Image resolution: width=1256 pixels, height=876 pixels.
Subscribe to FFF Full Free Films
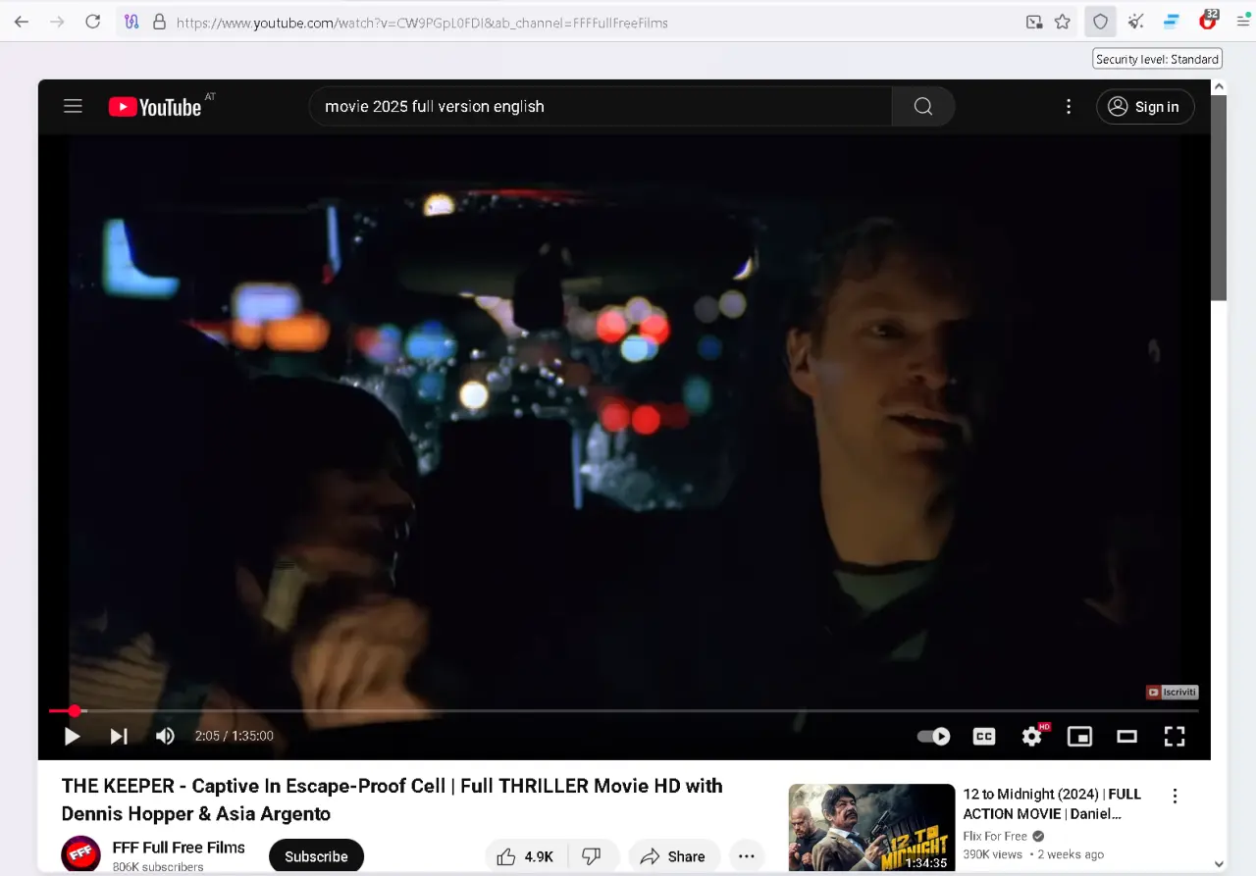(316, 856)
